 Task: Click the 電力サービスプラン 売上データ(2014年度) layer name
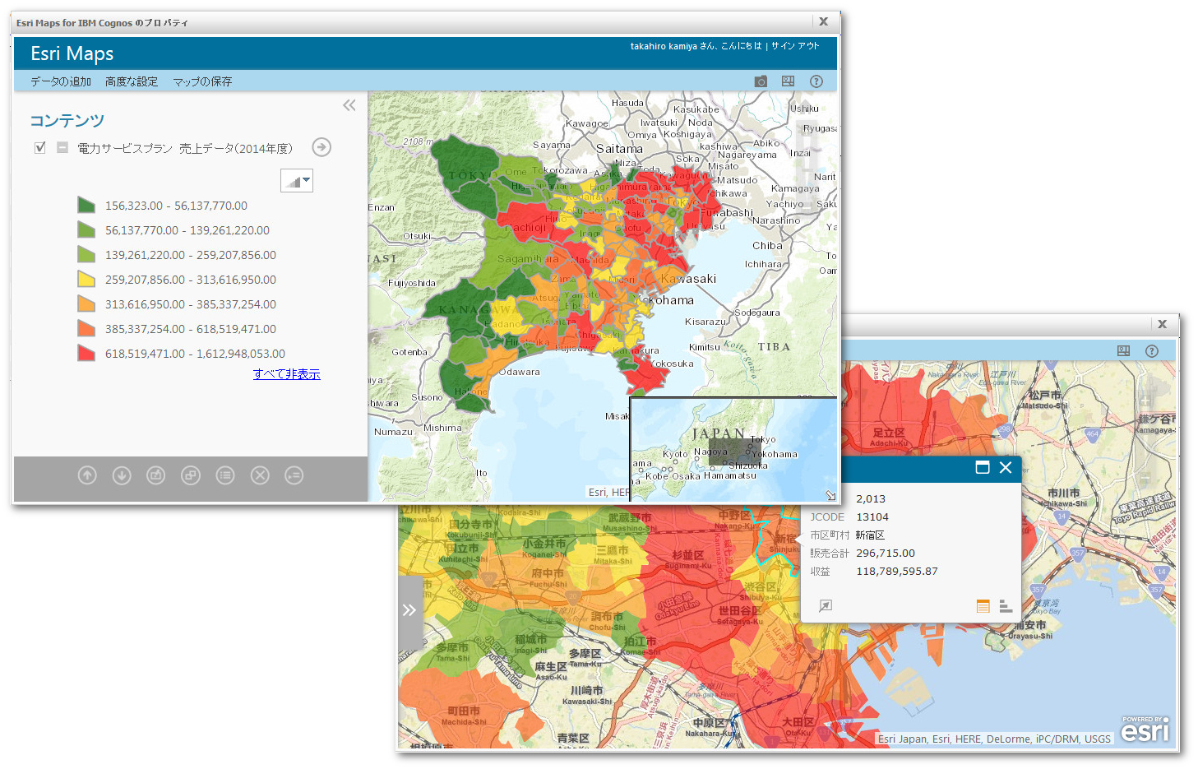pyautogui.click(x=185, y=148)
